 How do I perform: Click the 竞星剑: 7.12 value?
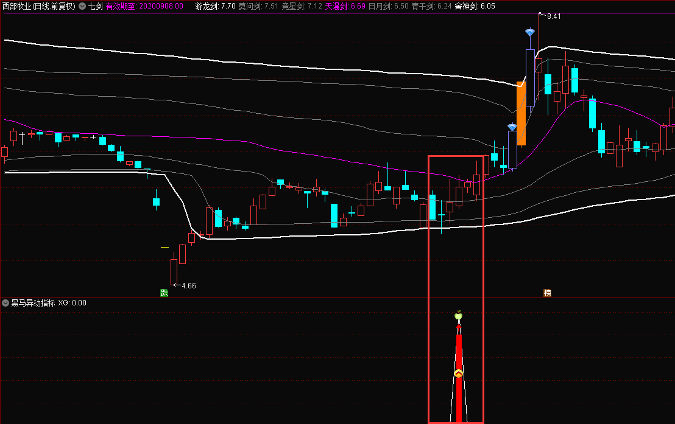302,6
